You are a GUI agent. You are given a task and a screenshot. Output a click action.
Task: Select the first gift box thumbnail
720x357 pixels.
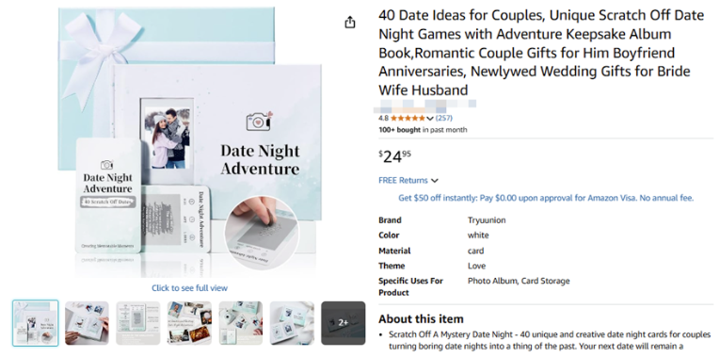[x=36, y=323]
